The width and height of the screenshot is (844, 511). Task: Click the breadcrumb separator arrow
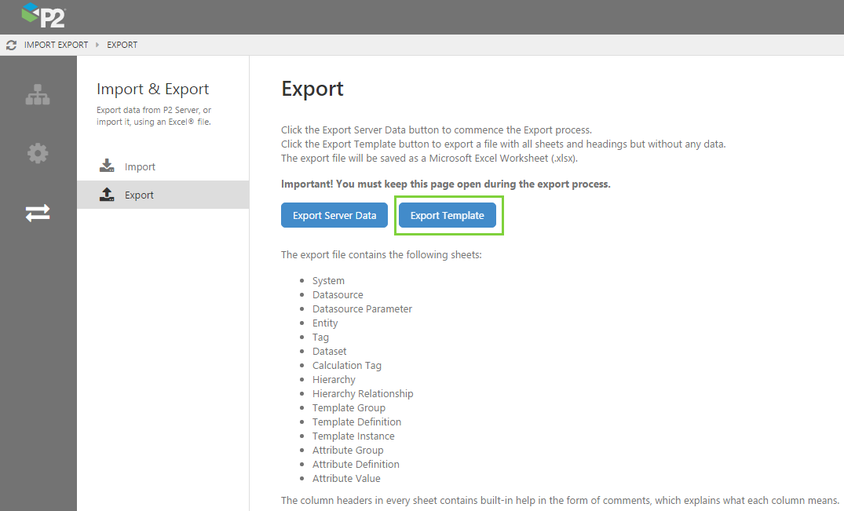coord(98,45)
